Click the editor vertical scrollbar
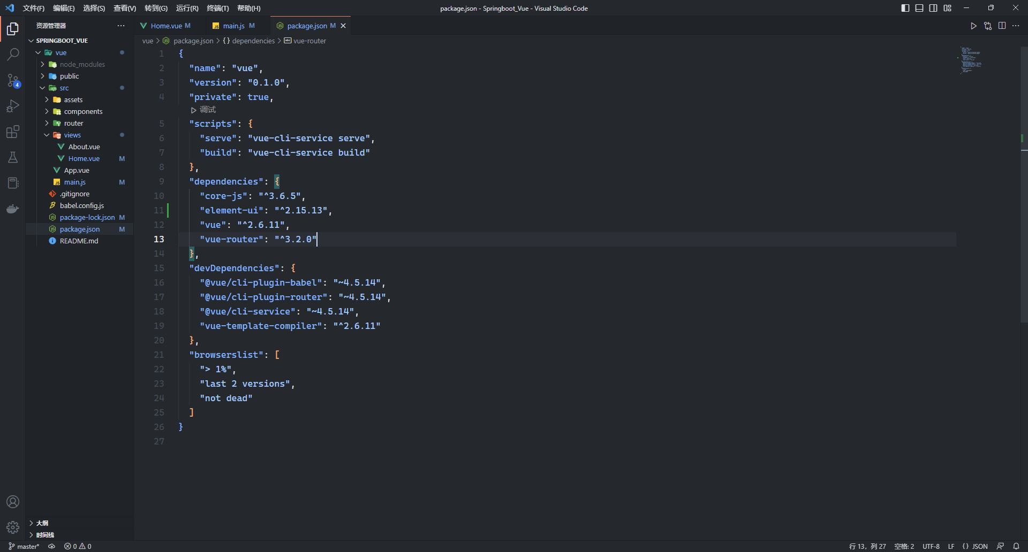Screen dimensions: 1028x552 (1024, 185)
